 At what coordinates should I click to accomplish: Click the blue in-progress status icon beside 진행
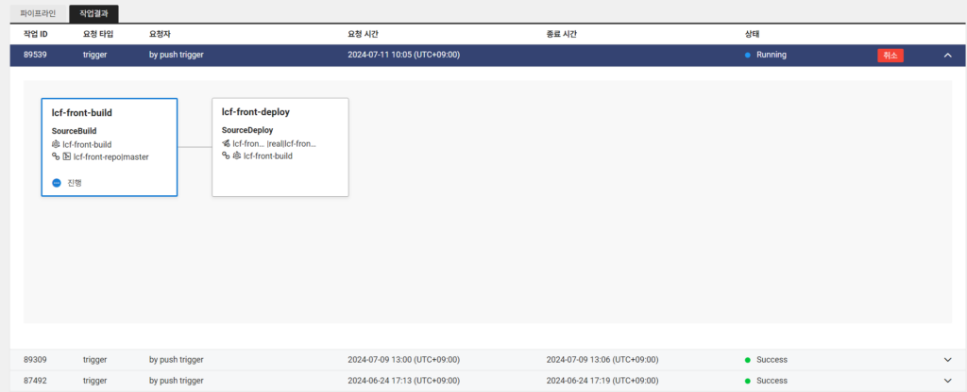tap(57, 183)
